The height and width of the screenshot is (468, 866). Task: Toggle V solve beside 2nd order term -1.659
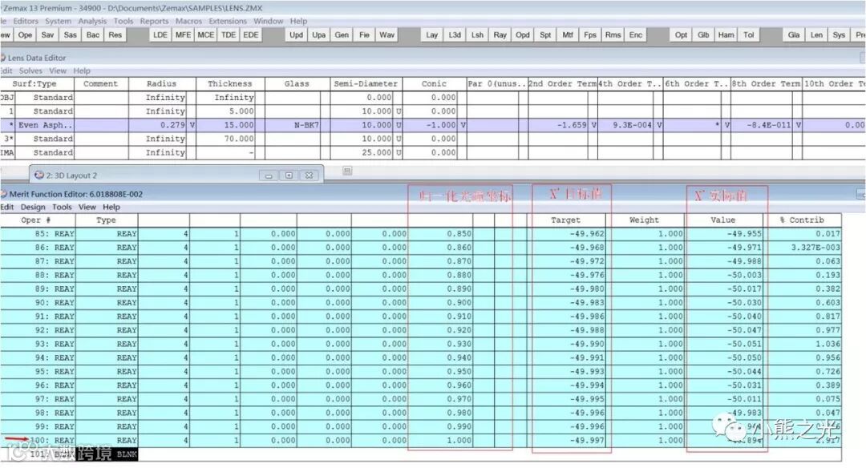(x=593, y=125)
